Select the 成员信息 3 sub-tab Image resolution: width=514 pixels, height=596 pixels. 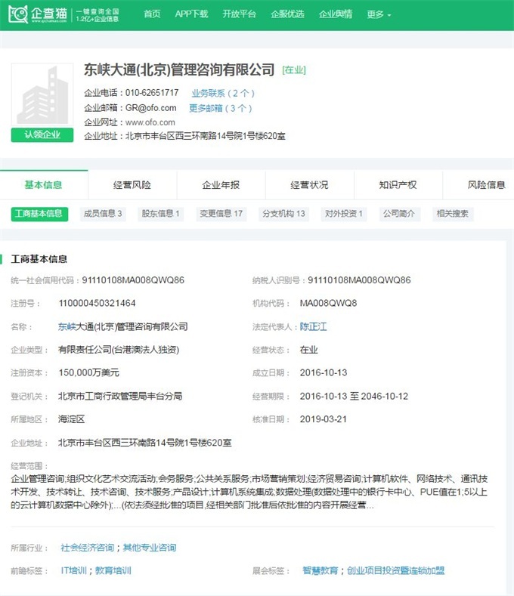pyautogui.click(x=103, y=214)
